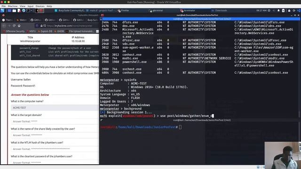Image resolution: width=301 pixels, height=169 pixels.
Task: Click the red workspace icon in Kali panel
Action: tap(41, 11)
